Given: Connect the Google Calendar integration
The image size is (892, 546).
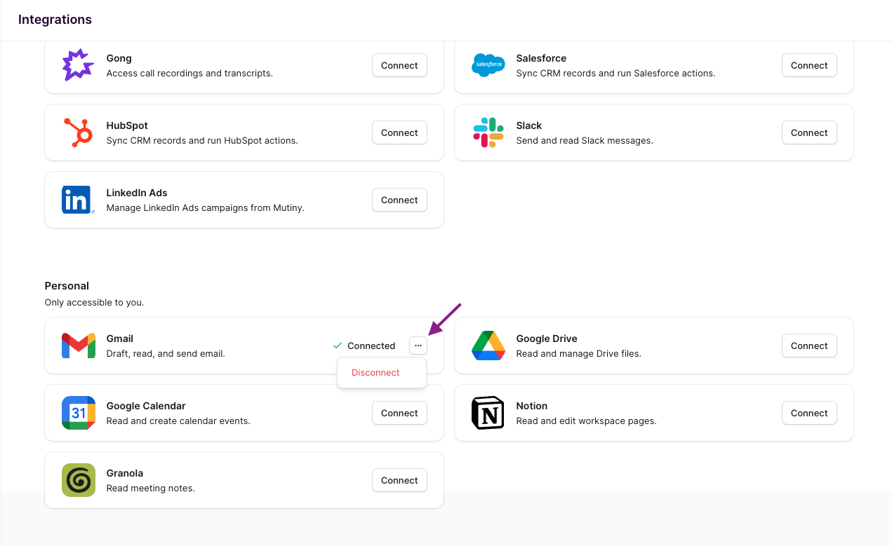Looking at the screenshot, I should pos(399,413).
